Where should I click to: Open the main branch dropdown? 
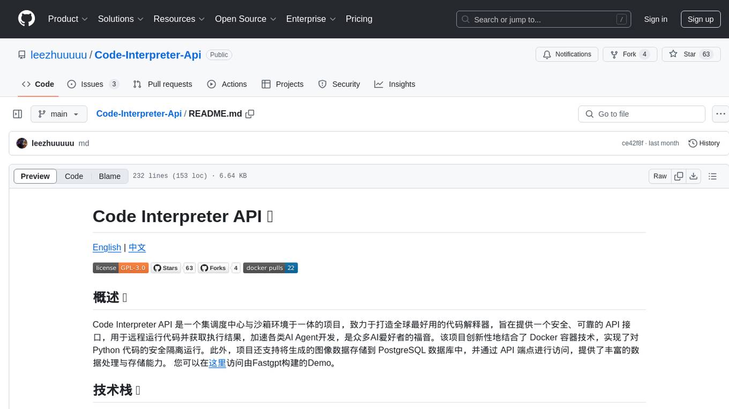coord(59,114)
